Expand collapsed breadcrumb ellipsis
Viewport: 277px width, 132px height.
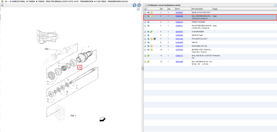click(8, 1)
